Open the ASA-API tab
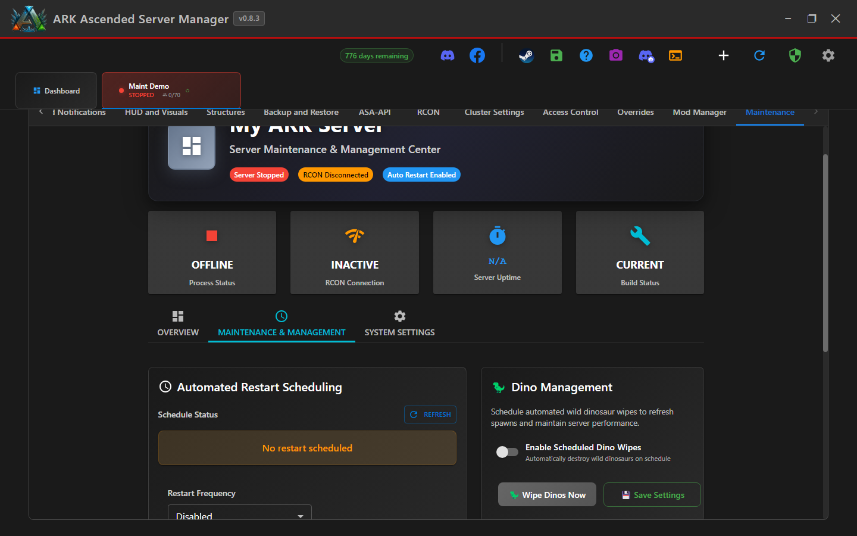Screen dimensions: 857x536 [375, 113]
